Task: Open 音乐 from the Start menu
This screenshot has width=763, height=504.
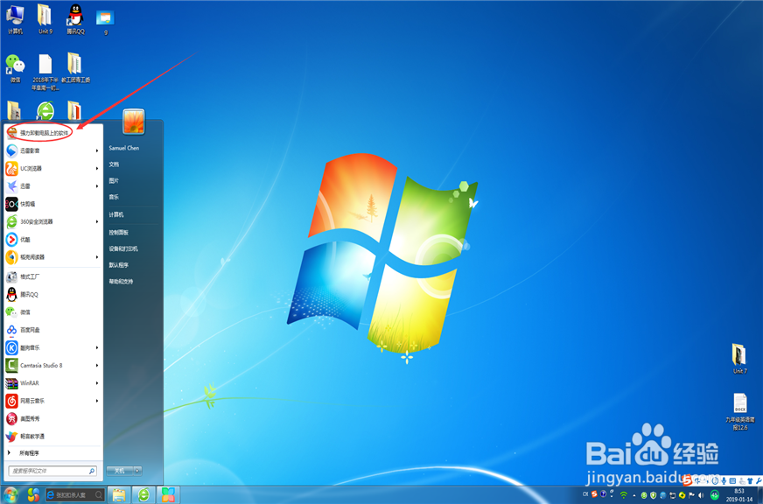Action: click(114, 197)
